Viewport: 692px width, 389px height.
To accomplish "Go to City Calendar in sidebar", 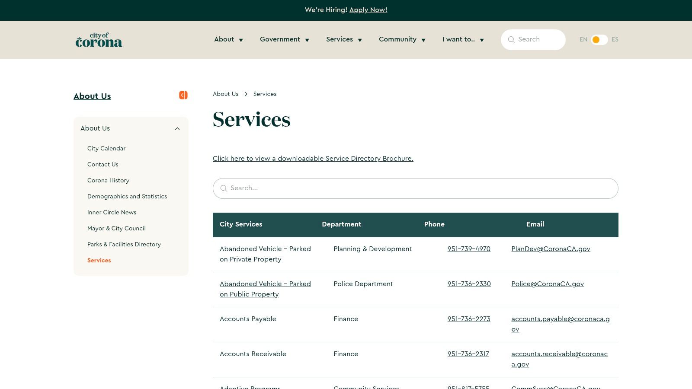I will coord(106,148).
